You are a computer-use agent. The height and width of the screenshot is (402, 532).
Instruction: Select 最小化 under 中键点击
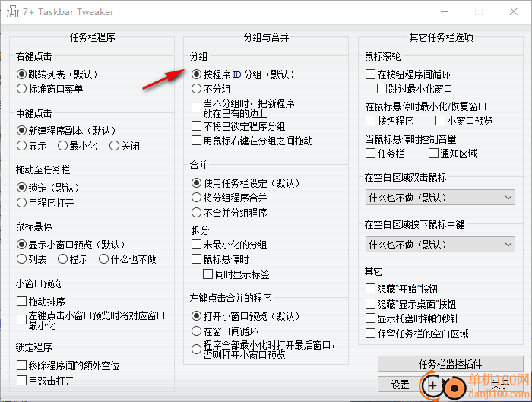pos(62,146)
